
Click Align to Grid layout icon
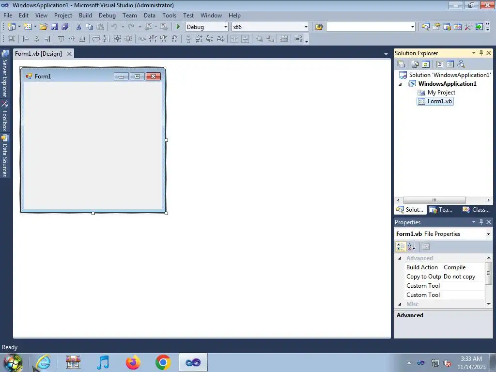11,39
